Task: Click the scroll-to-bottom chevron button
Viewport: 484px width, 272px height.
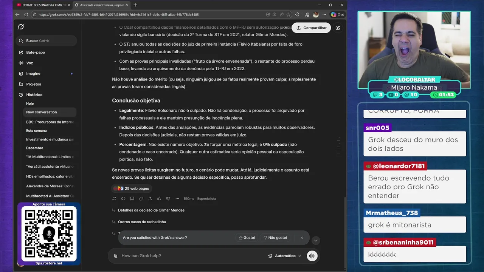Action: click(x=316, y=240)
